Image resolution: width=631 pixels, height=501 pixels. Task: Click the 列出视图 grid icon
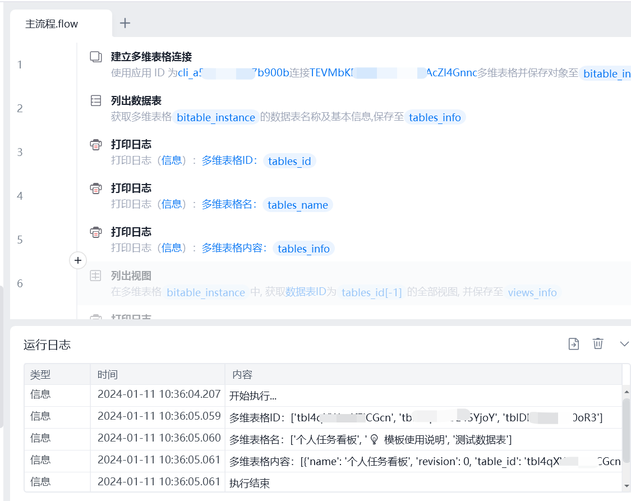(96, 275)
